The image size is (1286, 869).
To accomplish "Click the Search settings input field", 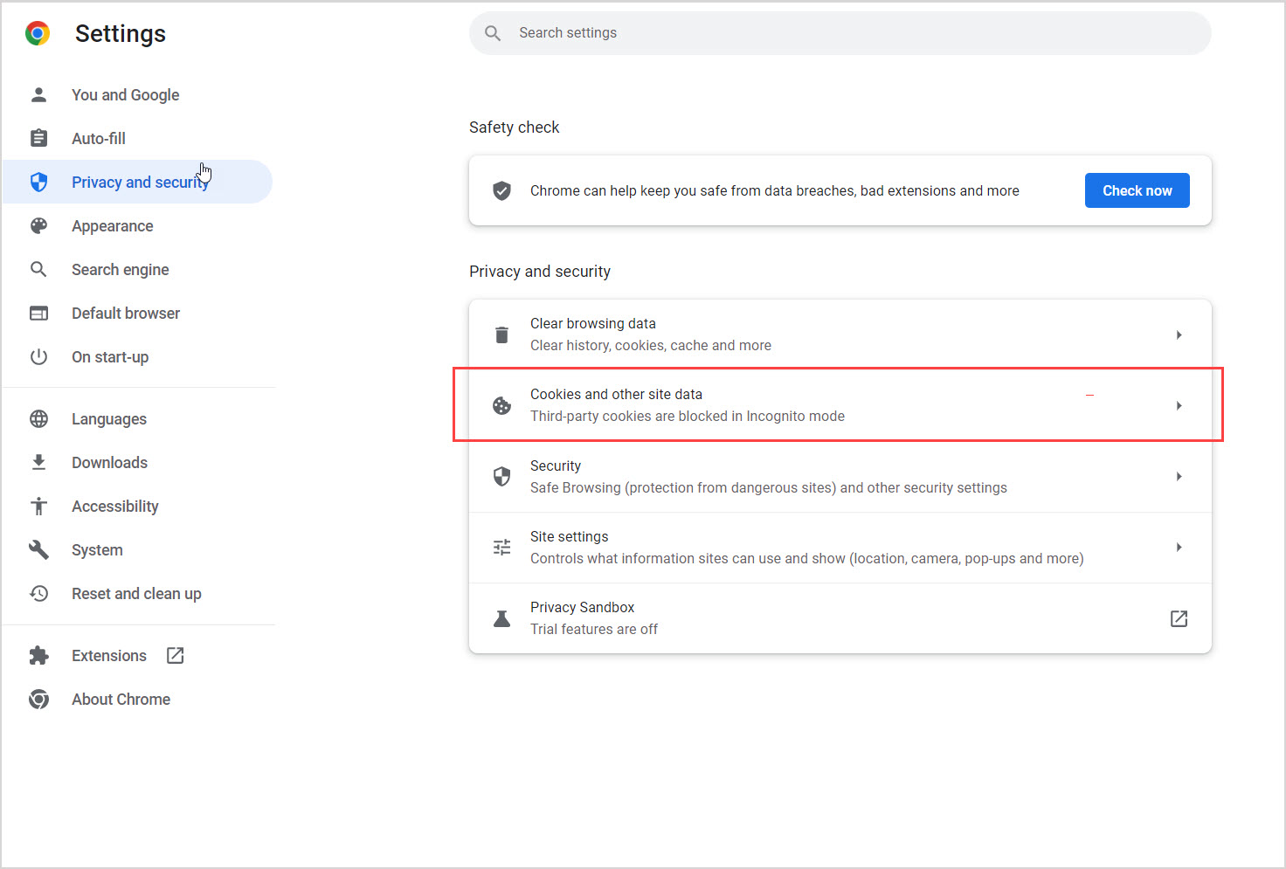I will [x=839, y=32].
